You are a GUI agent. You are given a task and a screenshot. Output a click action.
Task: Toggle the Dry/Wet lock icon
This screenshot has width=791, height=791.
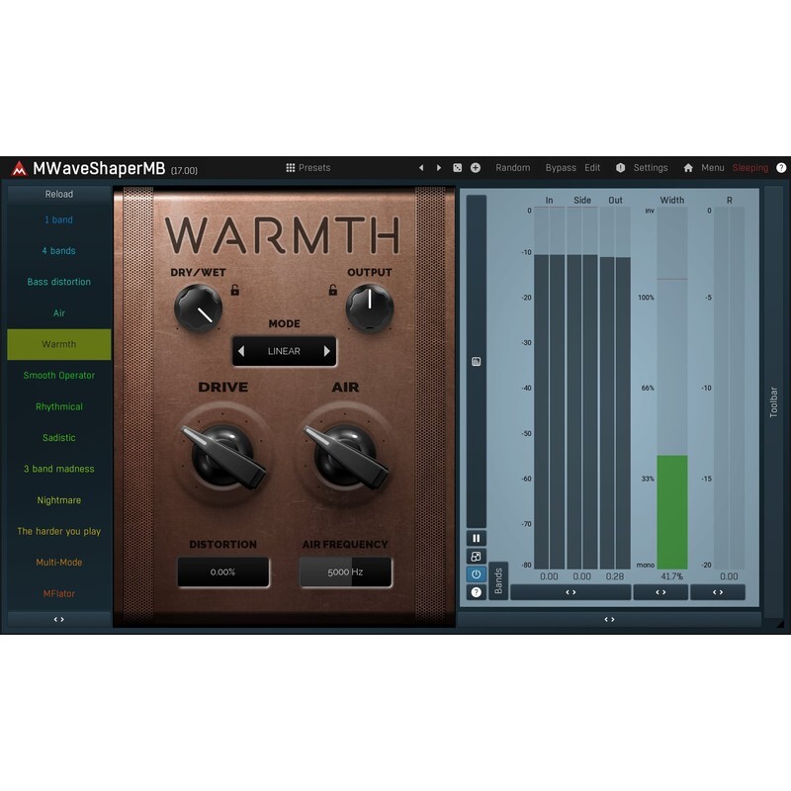click(x=235, y=290)
